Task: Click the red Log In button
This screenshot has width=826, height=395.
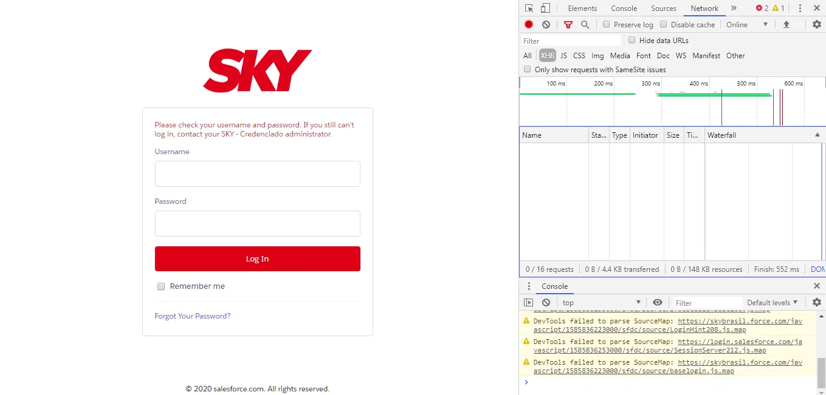Action: tap(258, 258)
